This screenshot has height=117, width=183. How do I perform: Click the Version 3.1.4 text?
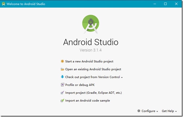91,50
